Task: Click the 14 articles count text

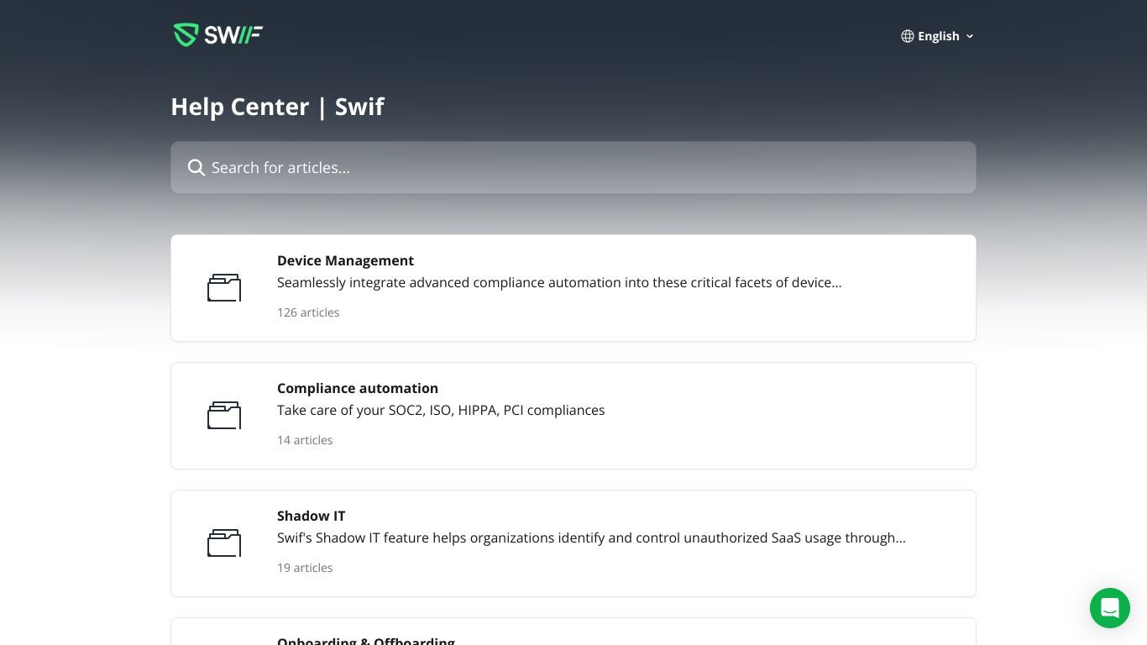Action: [x=305, y=440]
